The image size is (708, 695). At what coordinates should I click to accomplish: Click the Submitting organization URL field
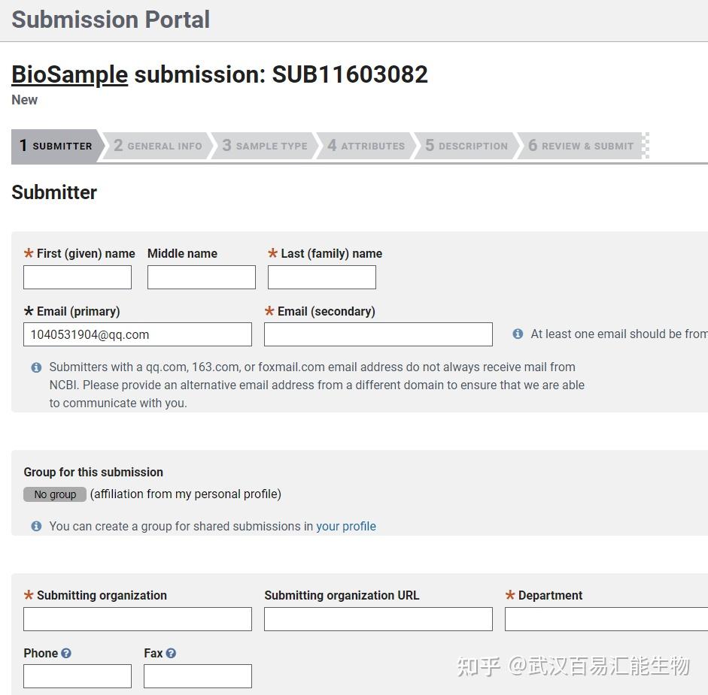pos(378,618)
